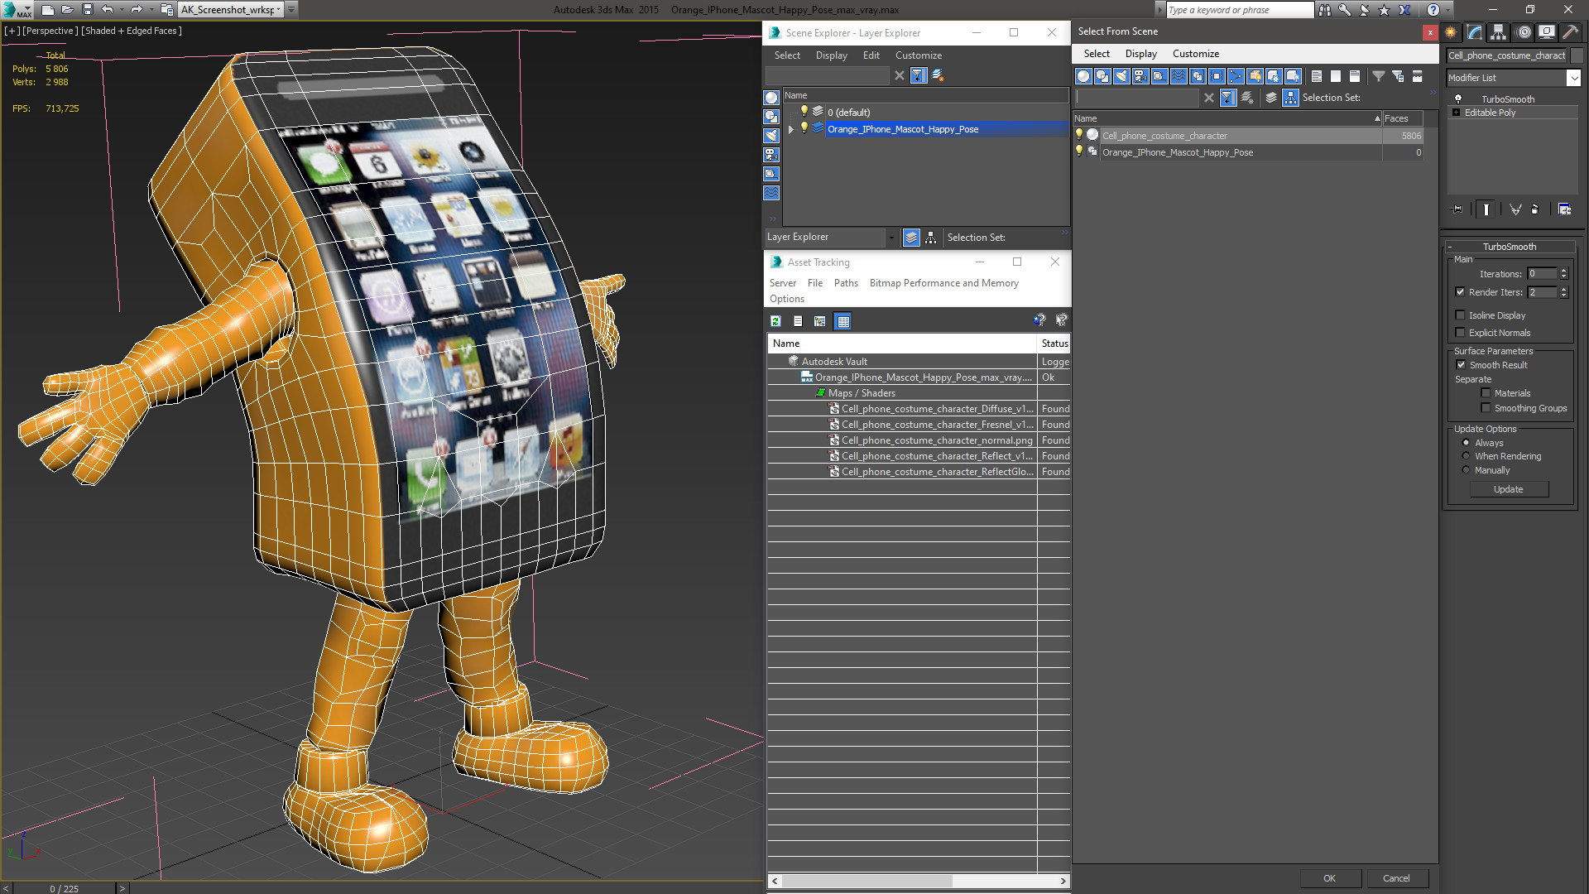Click the search keyword input field
This screenshot has height=894, width=1589.
pyautogui.click(x=1239, y=10)
